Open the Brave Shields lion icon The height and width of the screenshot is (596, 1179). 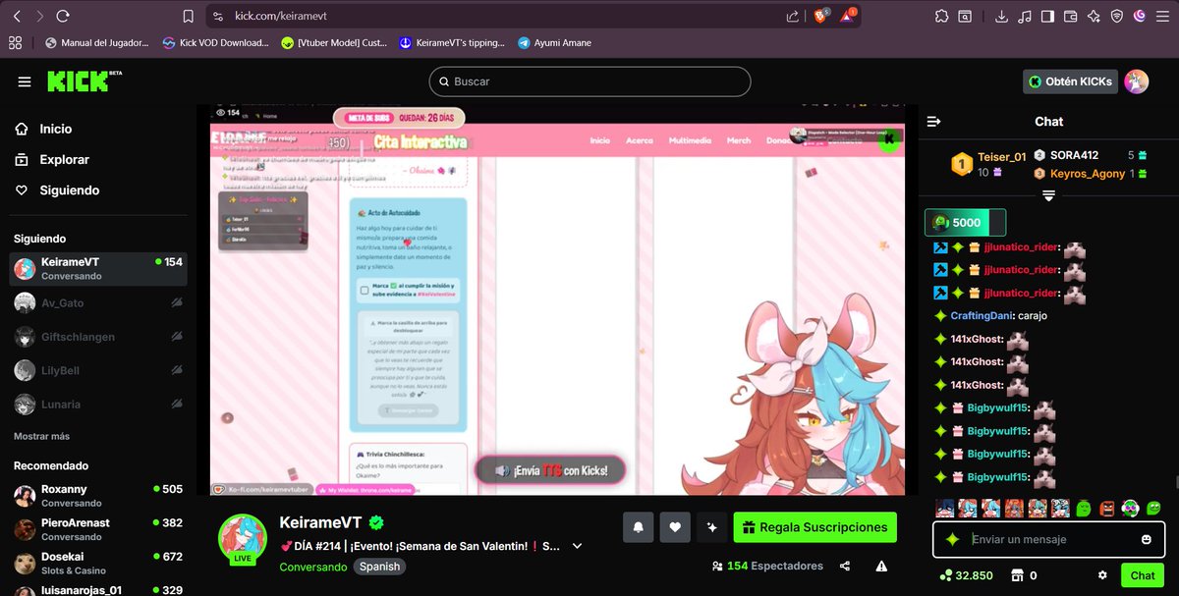point(820,16)
